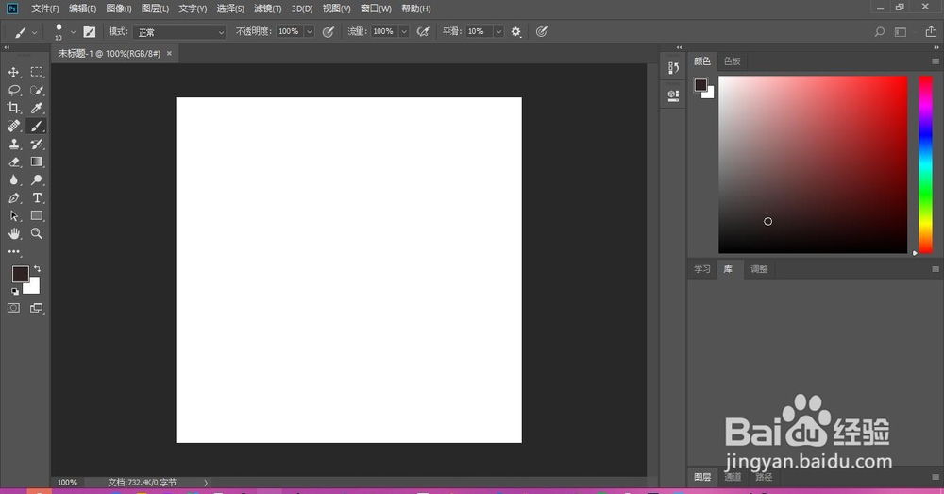Viewport: 944px width, 494px height.
Task: Open the search icon in options bar
Action: (x=880, y=32)
